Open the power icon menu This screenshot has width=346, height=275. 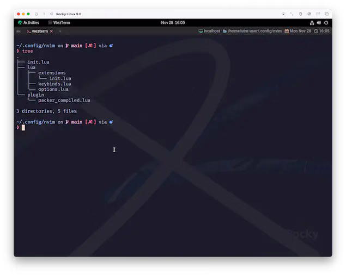[326, 23]
